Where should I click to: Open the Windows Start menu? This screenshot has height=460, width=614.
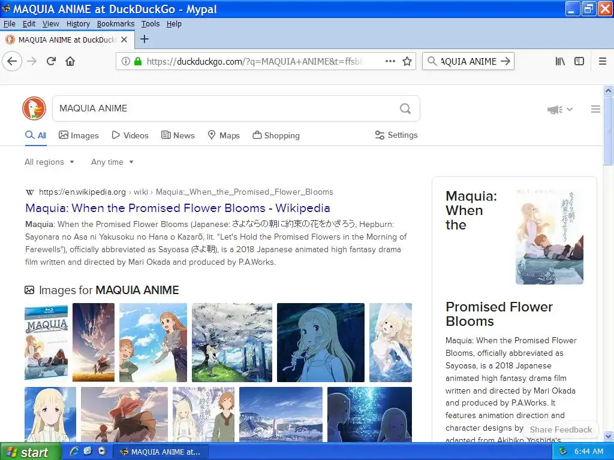click(31, 452)
